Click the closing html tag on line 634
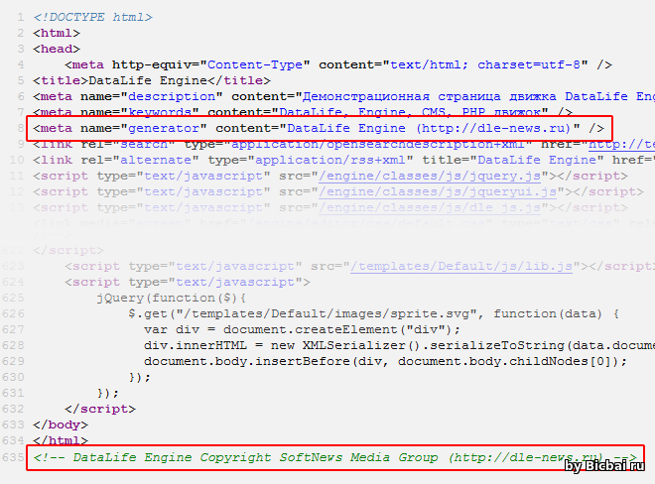Image resolution: width=655 pixels, height=484 pixels. [x=61, y=440]
